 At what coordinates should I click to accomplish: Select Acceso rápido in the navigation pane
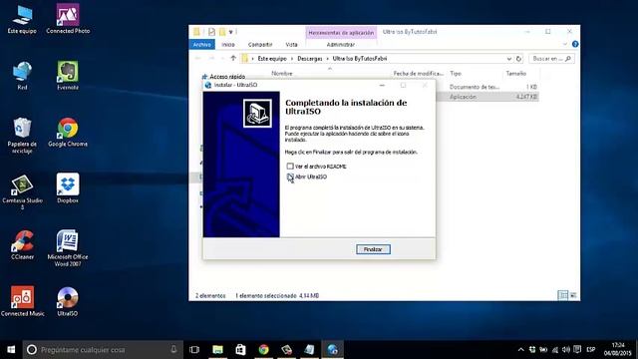click(227, 77)
